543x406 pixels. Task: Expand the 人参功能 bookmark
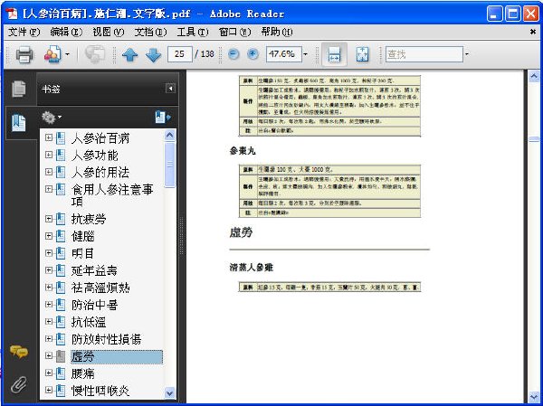49,155
